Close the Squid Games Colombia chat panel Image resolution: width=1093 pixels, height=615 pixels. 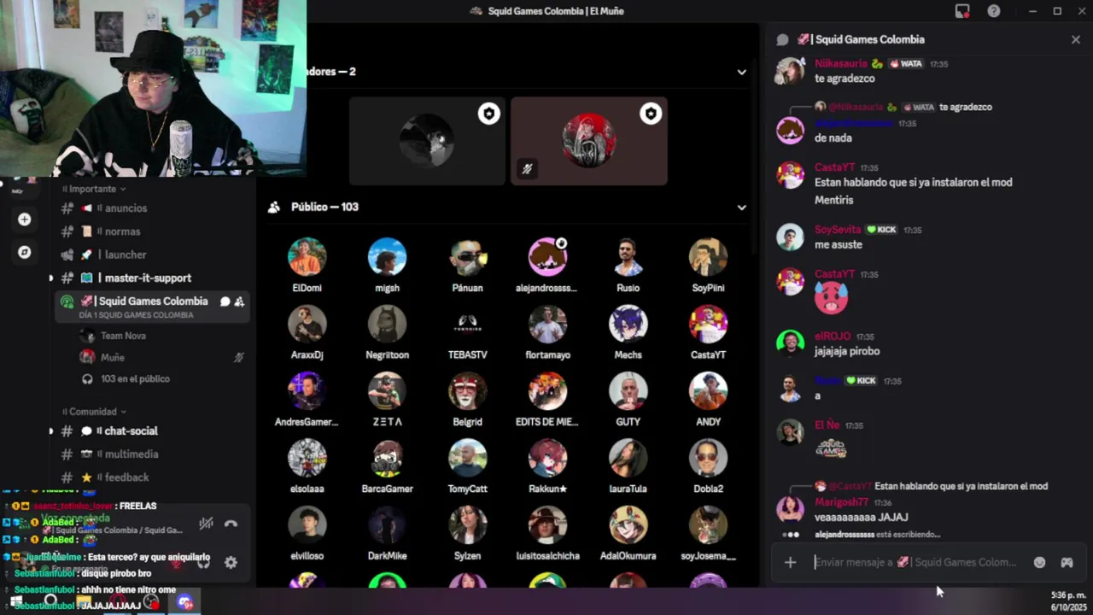(1075, 39)
